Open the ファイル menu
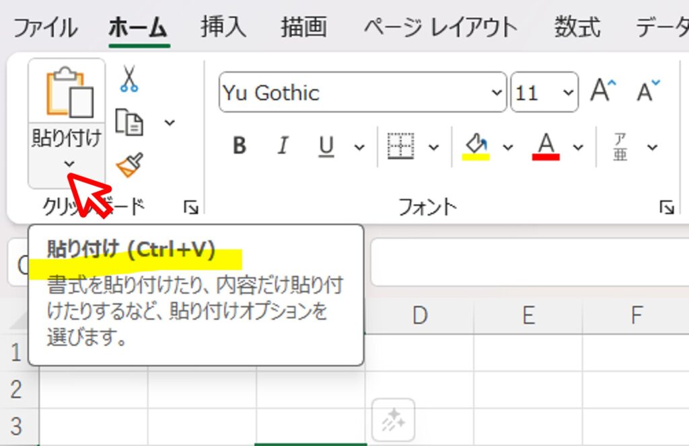The width and height of the screenshot is (689, 446). point(45,28)
